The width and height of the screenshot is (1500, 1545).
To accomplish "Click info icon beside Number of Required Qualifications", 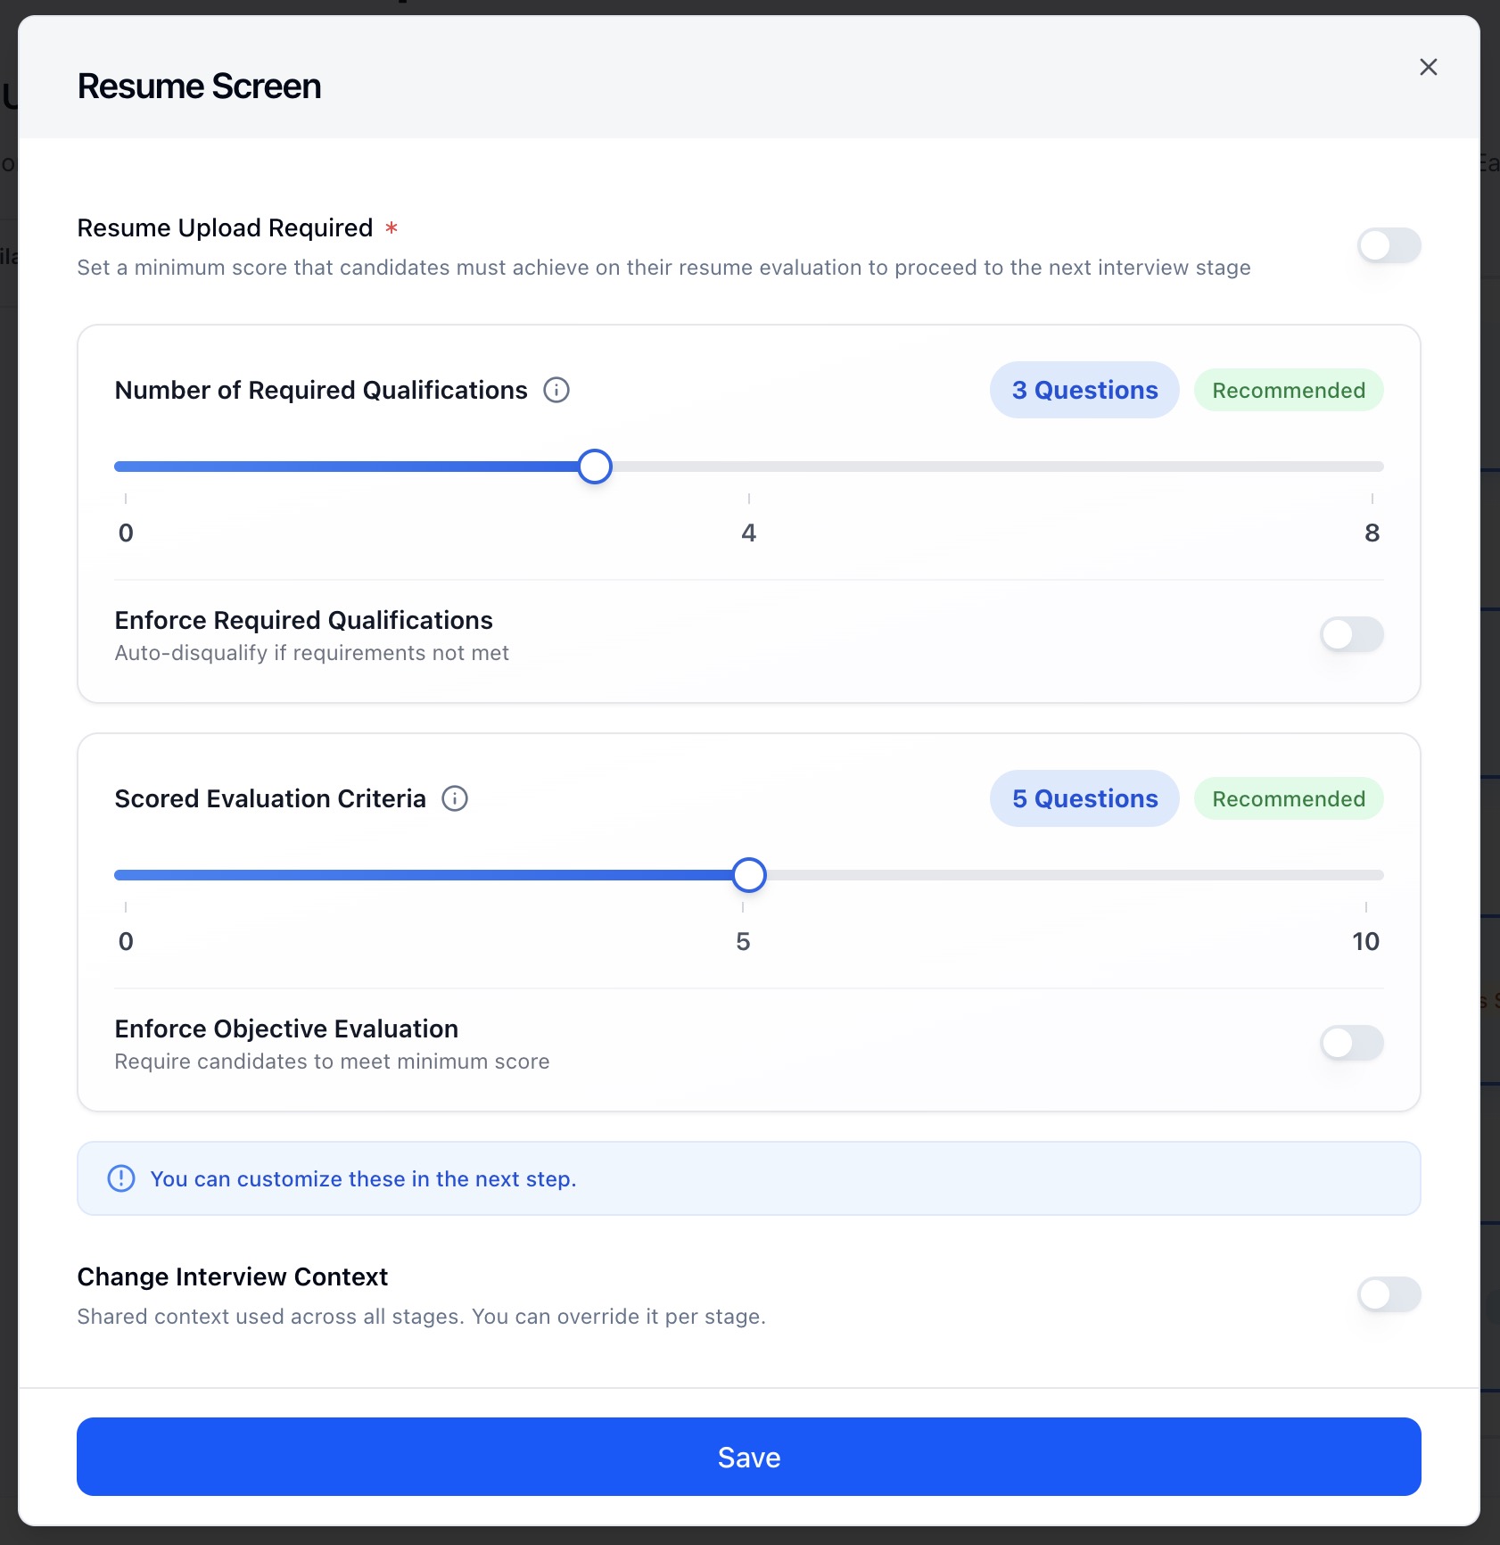I will click(x=556, y=390).
